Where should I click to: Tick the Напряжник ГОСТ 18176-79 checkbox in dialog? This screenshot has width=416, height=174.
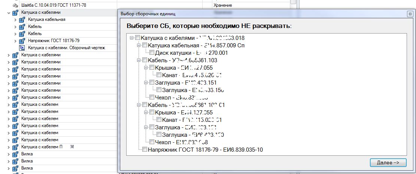(x=145, y=149)
